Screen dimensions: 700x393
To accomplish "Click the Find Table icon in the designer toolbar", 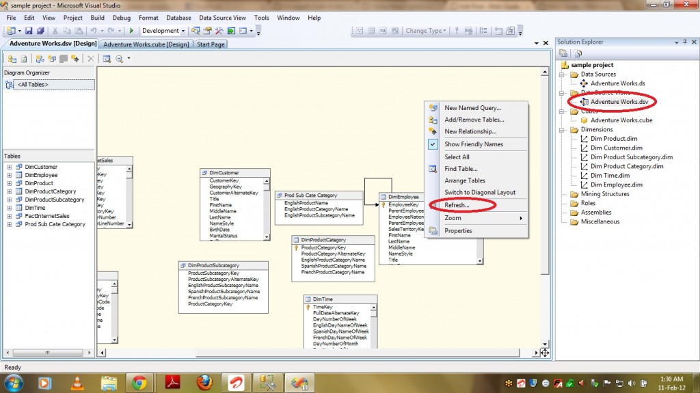I will click(x=106, y=59).
